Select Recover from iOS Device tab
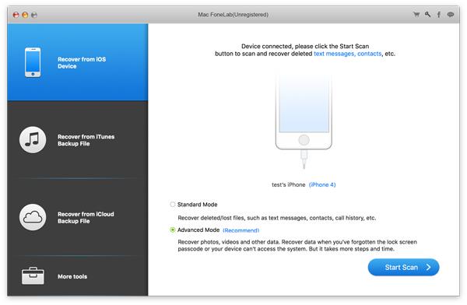The width and height of the screenshot is (467, 305). (77, 62)
